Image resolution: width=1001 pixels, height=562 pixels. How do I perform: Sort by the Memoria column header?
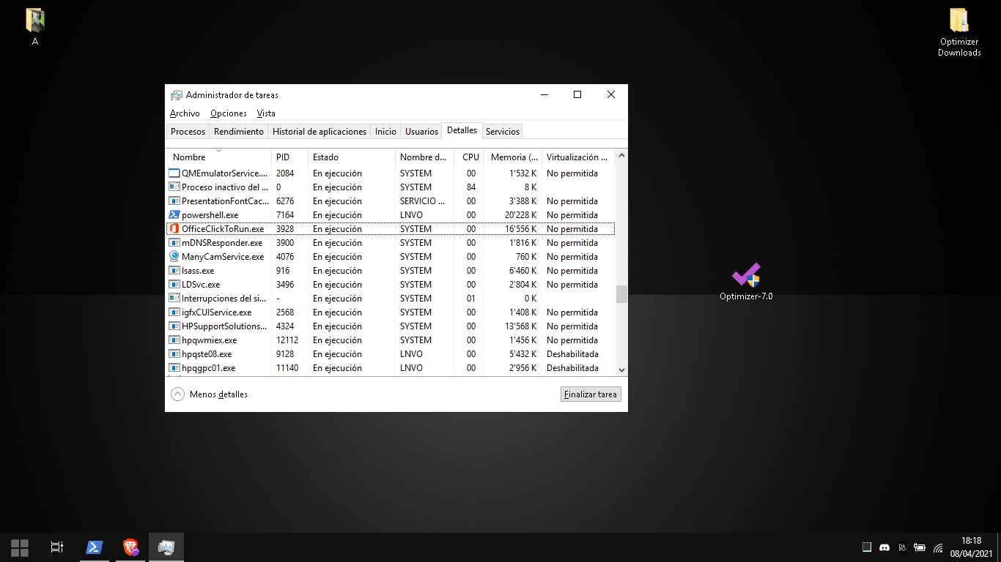click(513, 157)
